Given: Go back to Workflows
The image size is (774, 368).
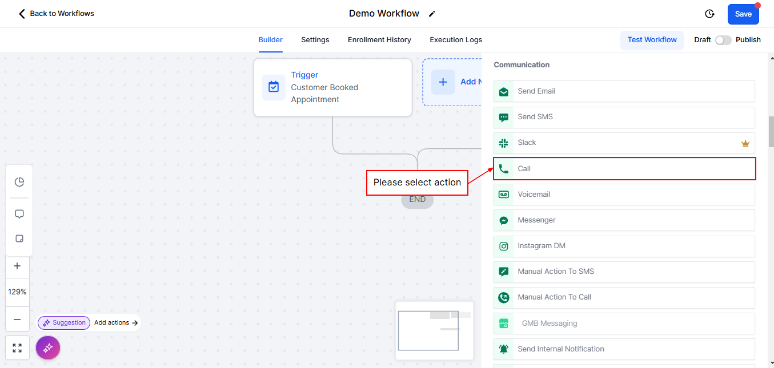Looking at the screenshot, I should tap(56, 14).
